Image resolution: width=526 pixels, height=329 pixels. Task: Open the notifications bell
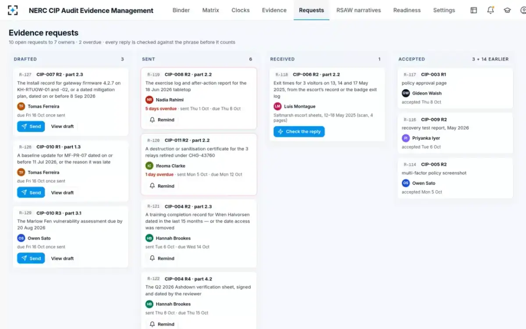(x=490, y=10)
